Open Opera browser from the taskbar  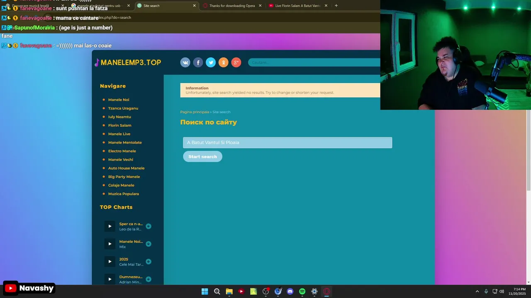(327, 291)
